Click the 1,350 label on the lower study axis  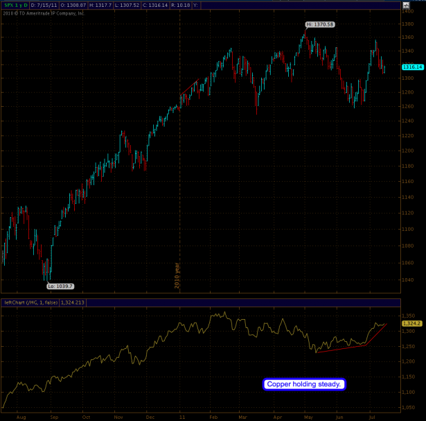(409, 316)
